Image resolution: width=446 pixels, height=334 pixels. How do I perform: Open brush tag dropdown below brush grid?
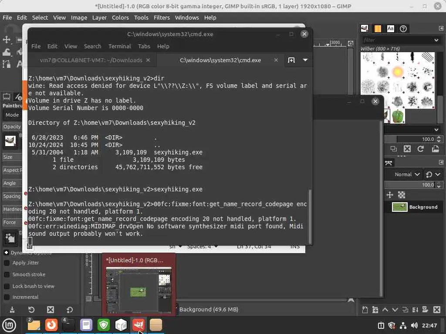[x=436, y=130]
